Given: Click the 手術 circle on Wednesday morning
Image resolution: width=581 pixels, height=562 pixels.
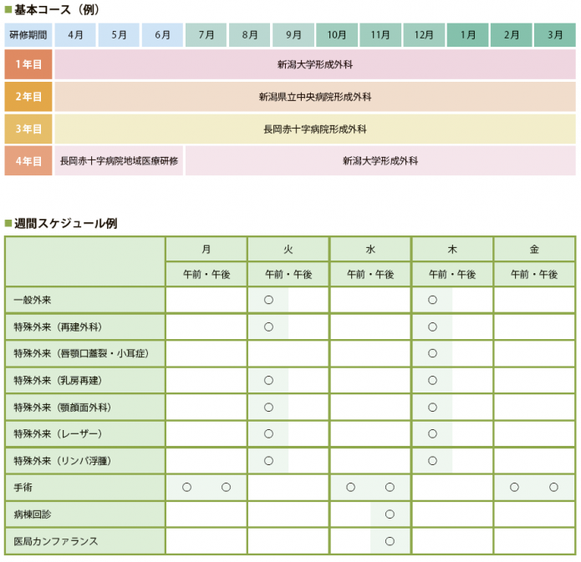Looking at the screenshot, I should point(350,487).
